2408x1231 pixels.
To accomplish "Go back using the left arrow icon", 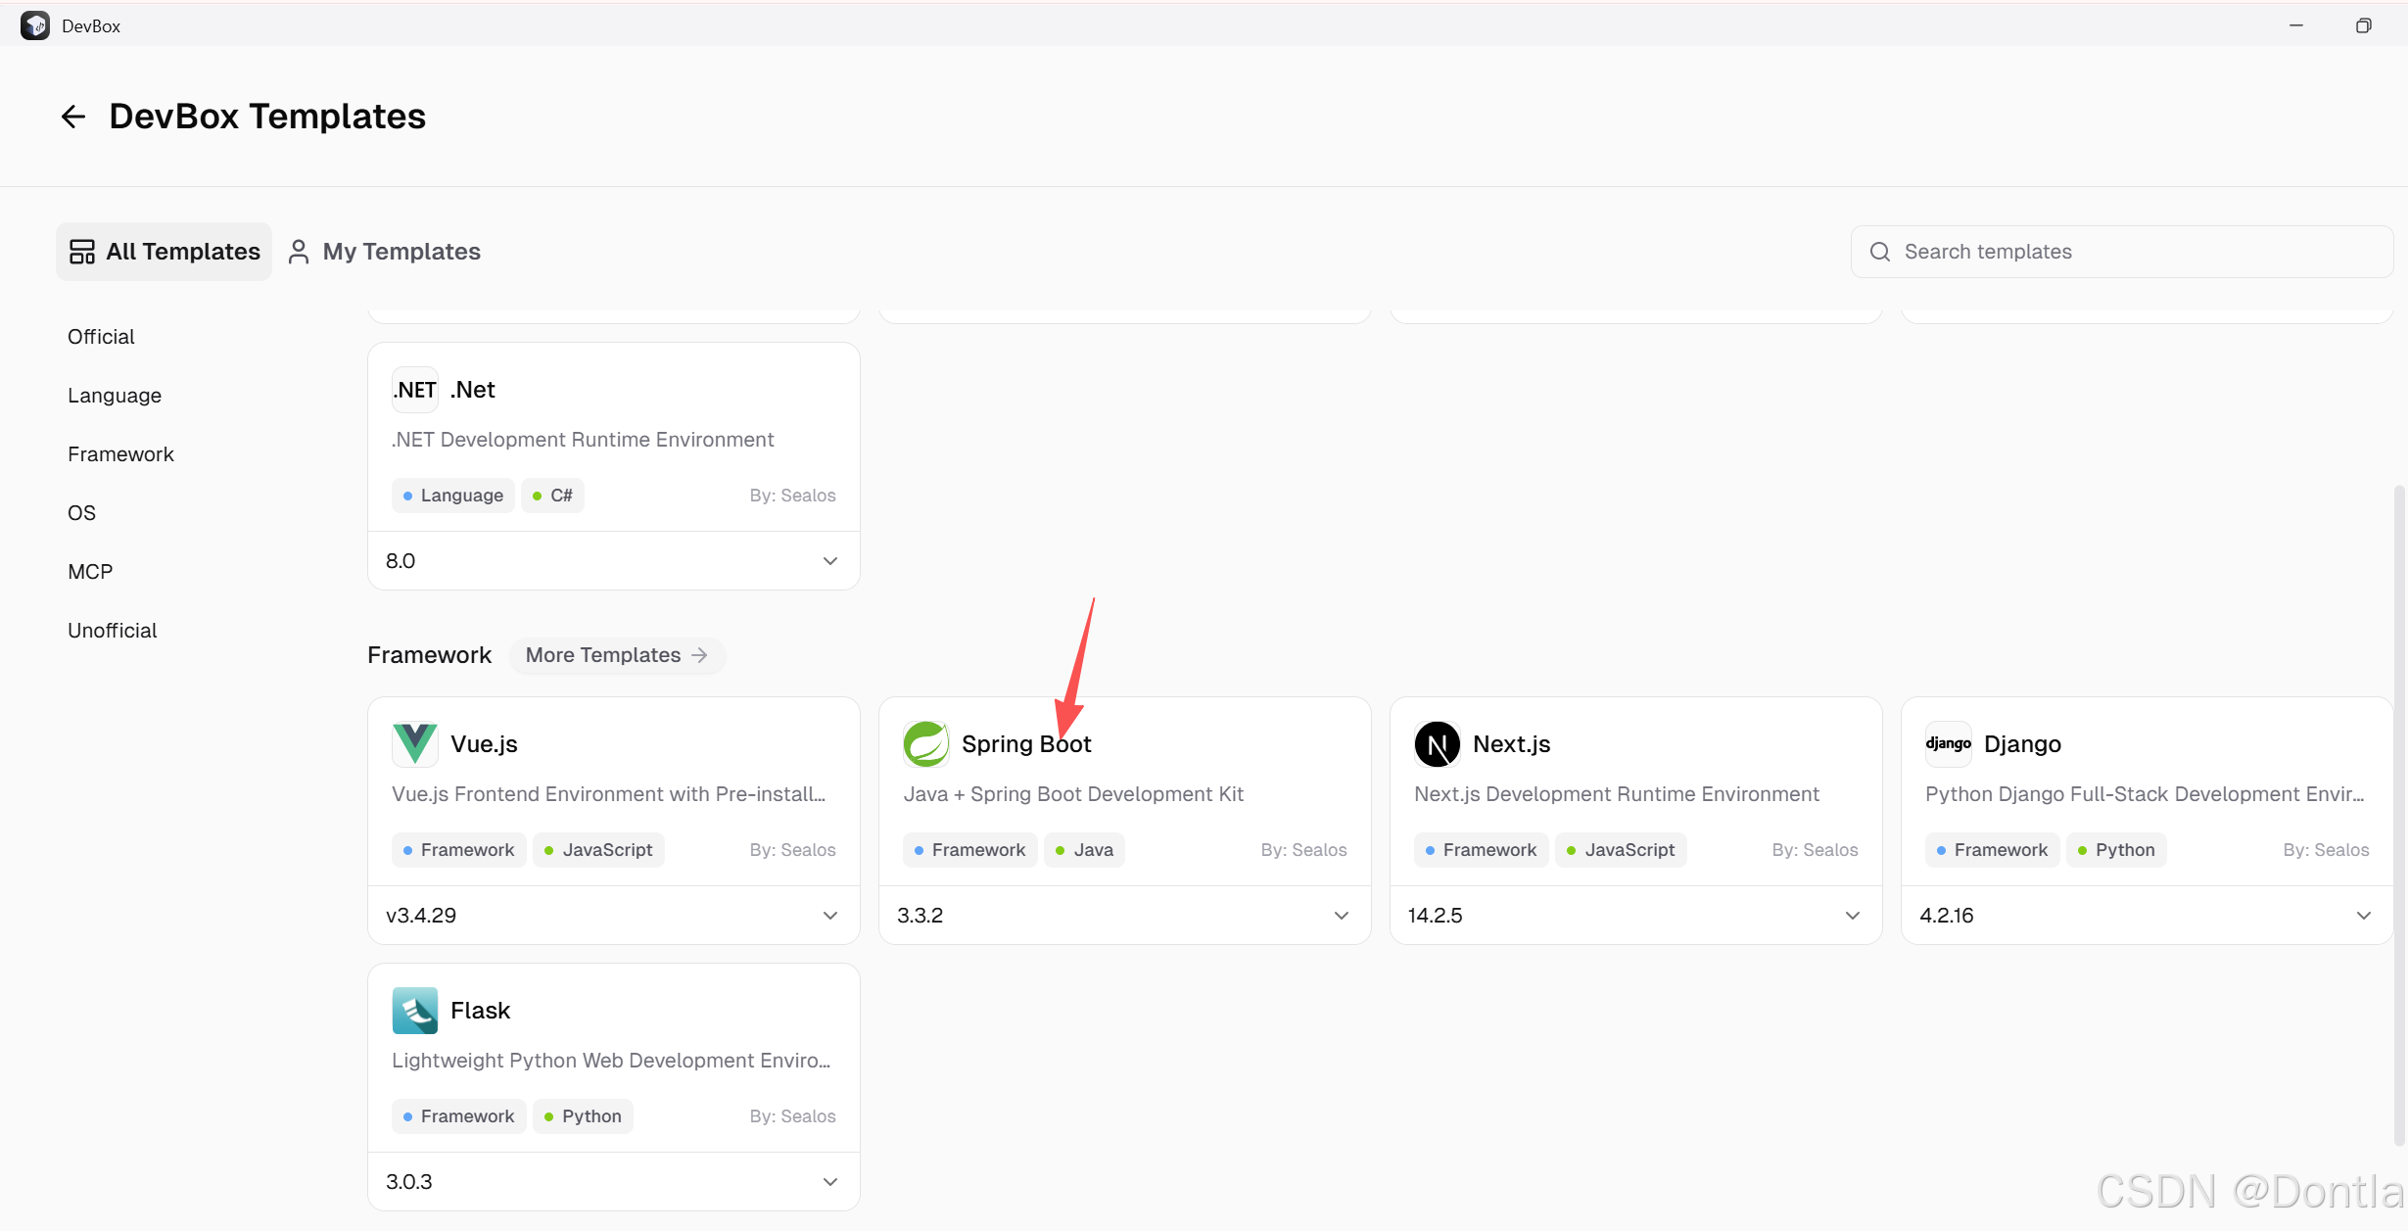I will pyautogui.click(x=73, y=117).
